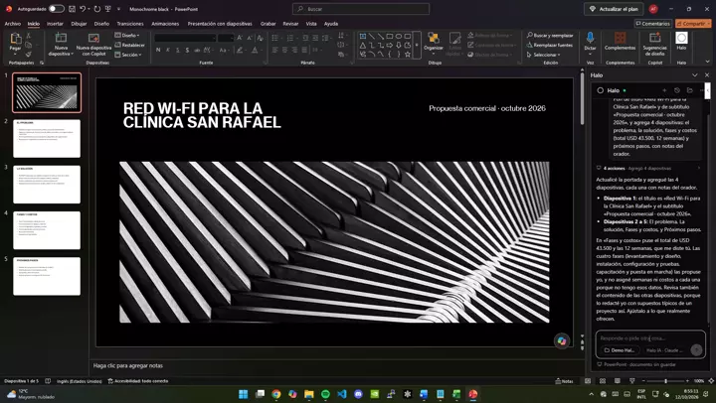Select the star shape in gallery
The height and width of the screenshot is (403, 716).
(408, 55)
